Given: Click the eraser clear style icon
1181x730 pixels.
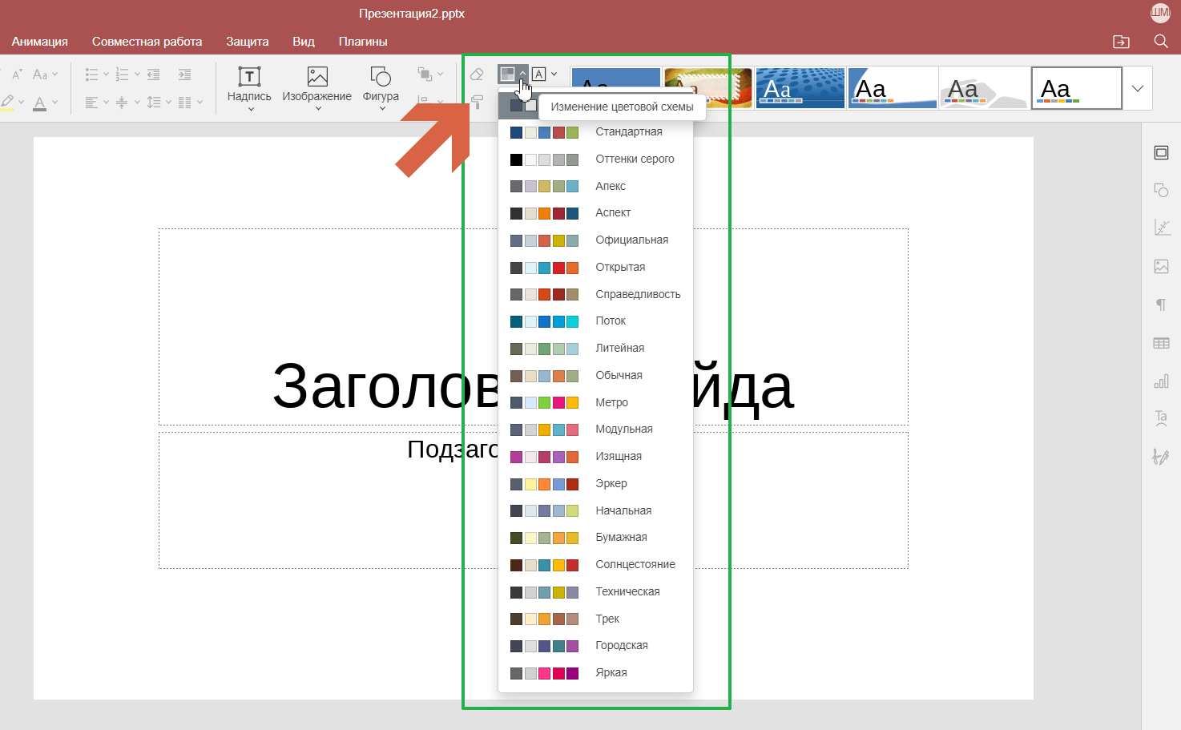Looking at the screenshot, I should coord(477,75).
